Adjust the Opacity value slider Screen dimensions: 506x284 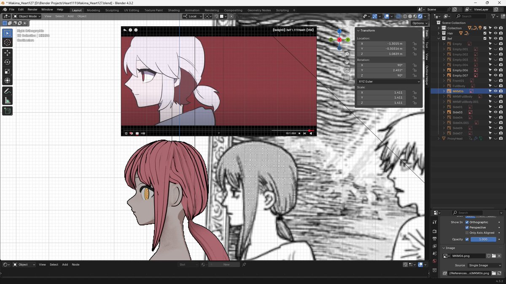tap(483, 239)
